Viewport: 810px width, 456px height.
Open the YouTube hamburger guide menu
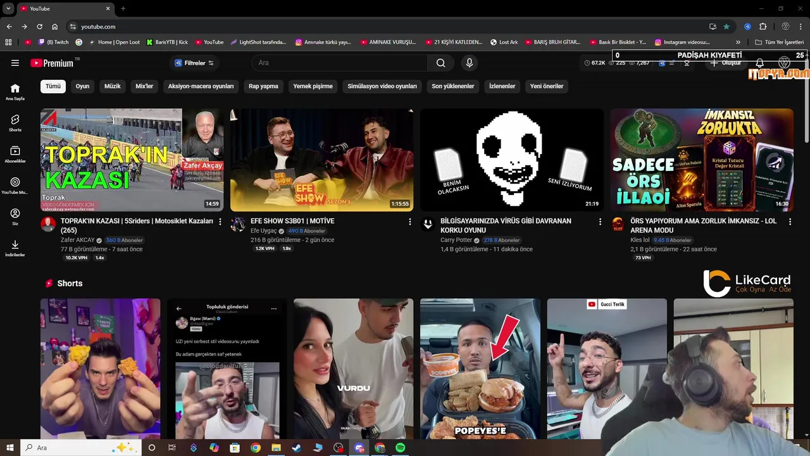point(15,63)
